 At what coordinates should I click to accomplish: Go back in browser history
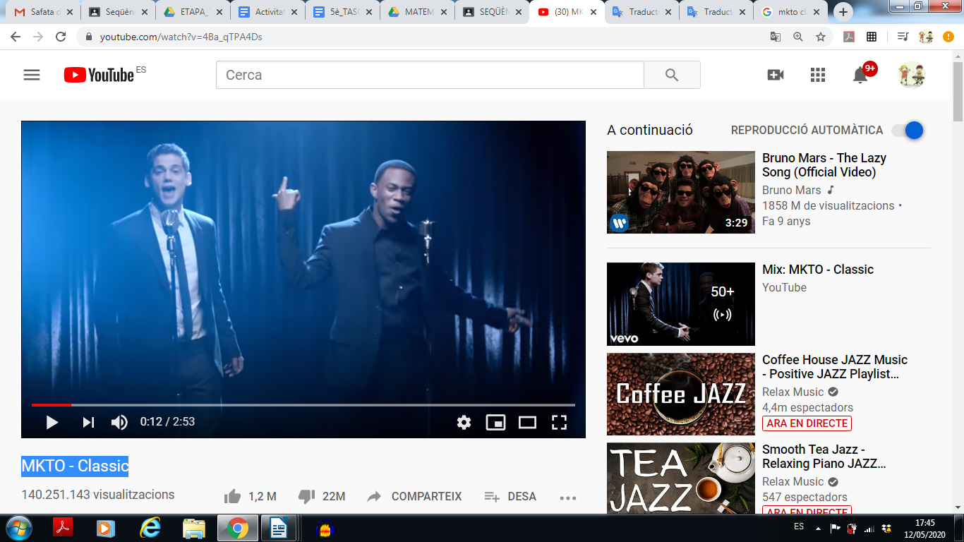(16, 37)
